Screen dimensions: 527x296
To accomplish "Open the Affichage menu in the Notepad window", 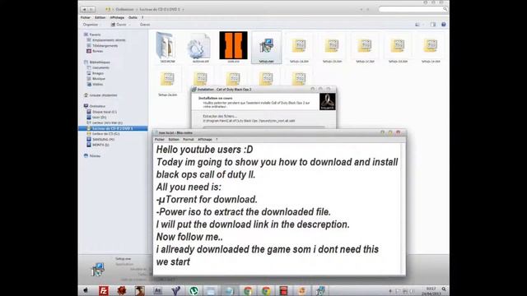I will (x=205, y=139).
